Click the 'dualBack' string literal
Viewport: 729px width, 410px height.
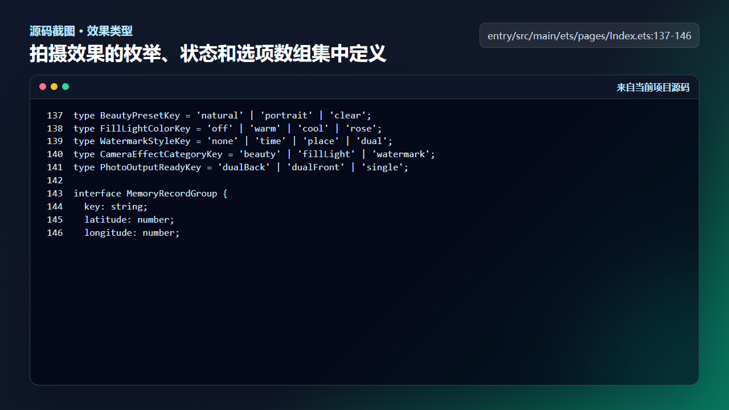[244, 167]
